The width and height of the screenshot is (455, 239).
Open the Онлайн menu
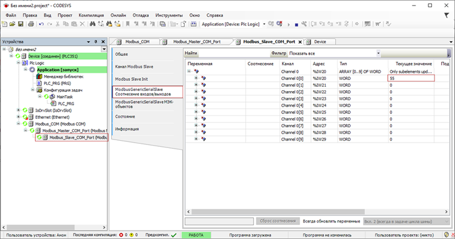click(x=118, y=15)
